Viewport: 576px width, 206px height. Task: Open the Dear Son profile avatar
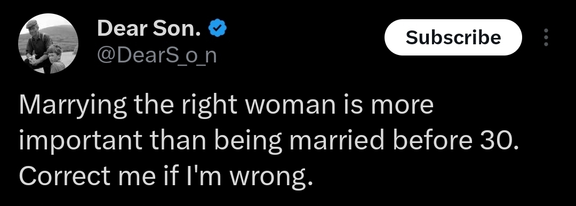[48, 43]
